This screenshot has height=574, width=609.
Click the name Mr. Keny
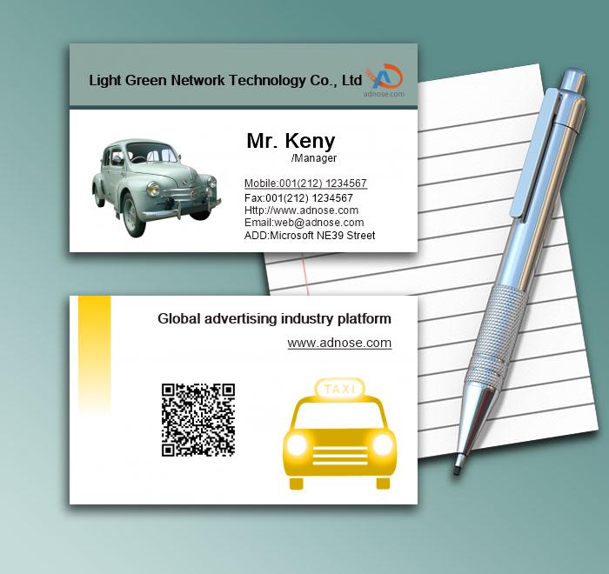click(291, 140)
